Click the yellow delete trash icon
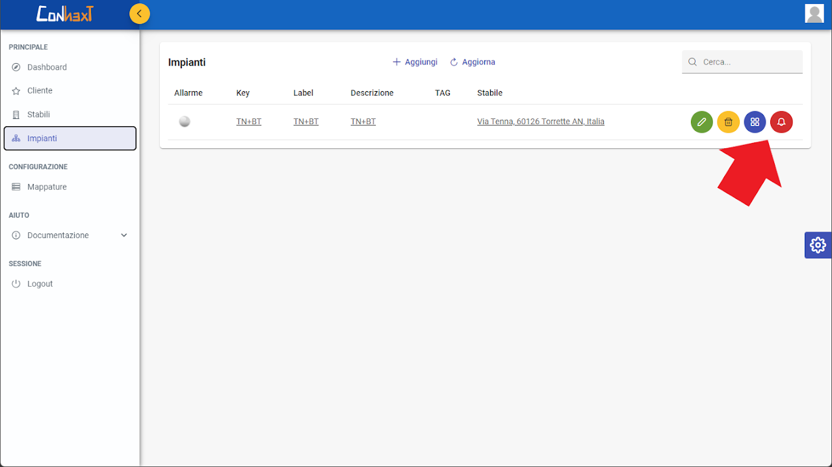The image size is (832, 467). 728,122
